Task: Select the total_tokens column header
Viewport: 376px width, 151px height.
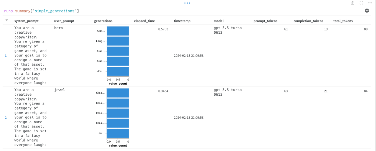Action: [x=343, y=21]
